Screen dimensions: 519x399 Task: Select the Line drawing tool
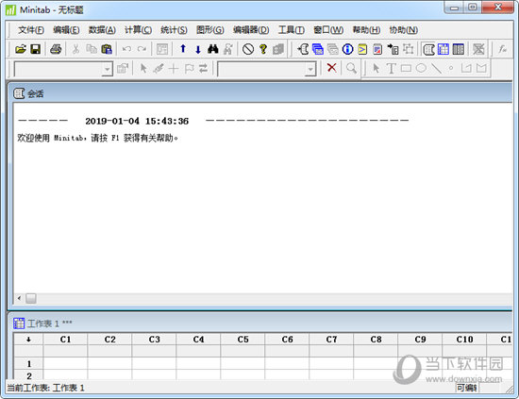[436, 69]
